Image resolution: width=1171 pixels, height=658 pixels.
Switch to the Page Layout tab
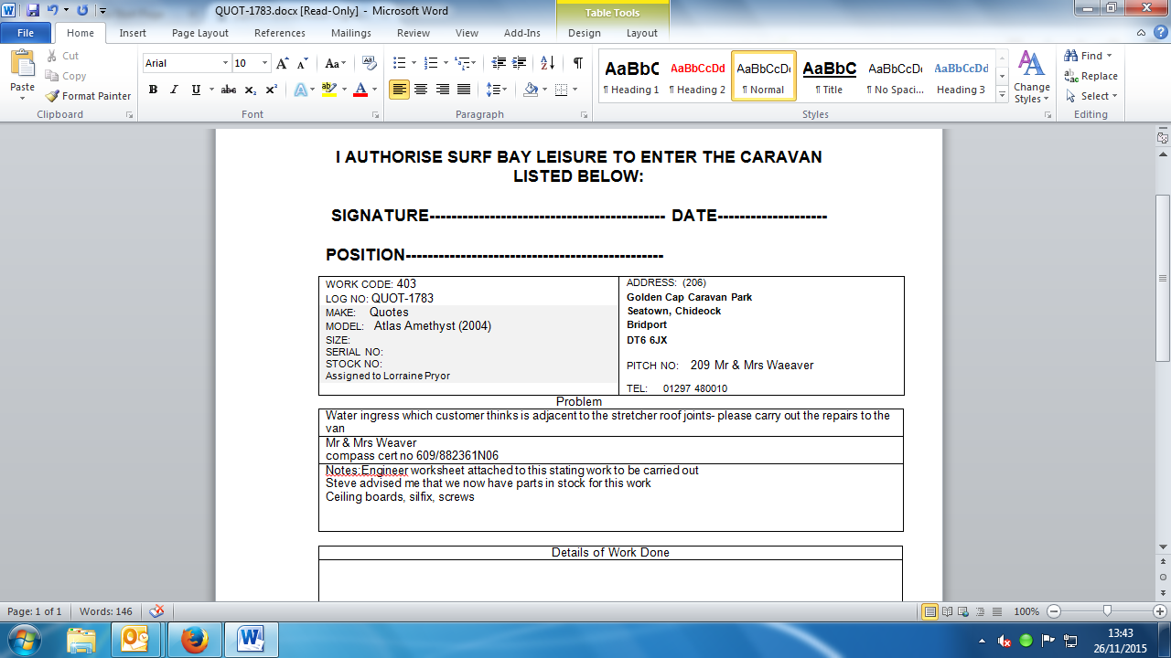coord(199,33)
